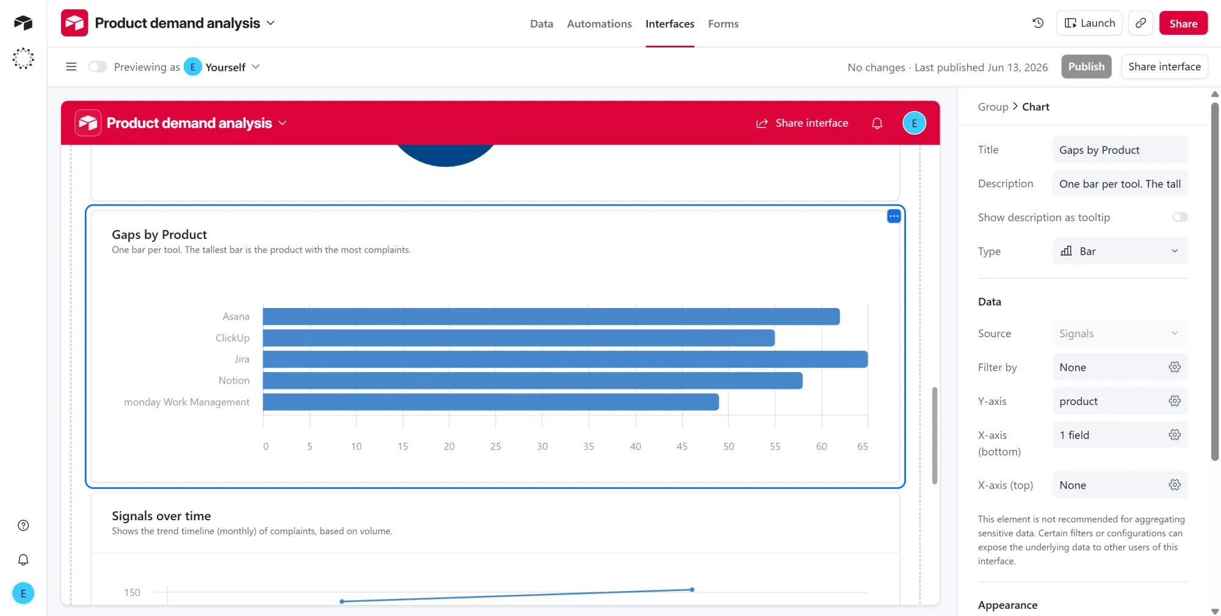The image size is (1221, 616).
Task: Click the E avatar beside Yourself
Action: (x=192, y=66)
